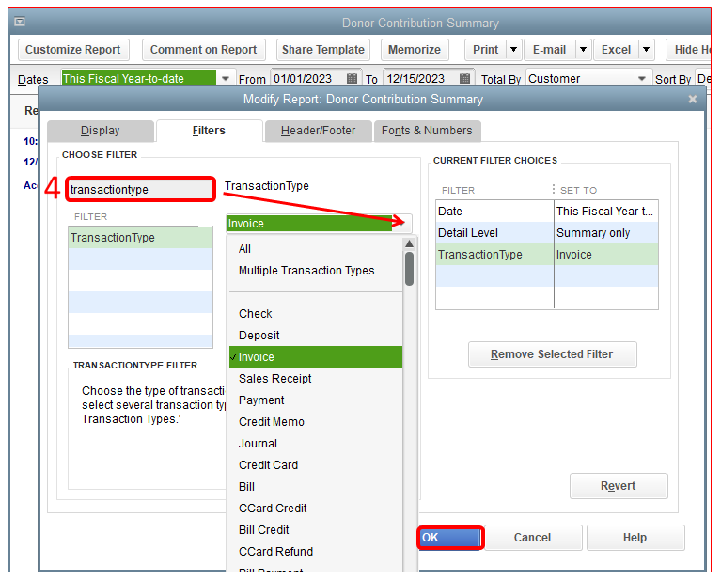Choose Multiple Transaction Types option

coord(316,271)
